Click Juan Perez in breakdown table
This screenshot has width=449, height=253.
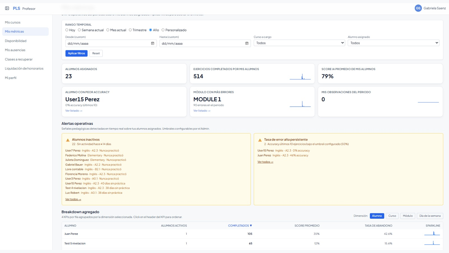(x=71, y=234)
